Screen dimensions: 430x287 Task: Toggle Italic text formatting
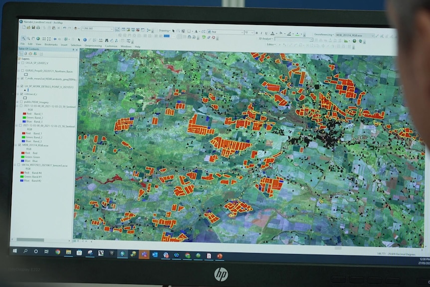tap(261, 33)
